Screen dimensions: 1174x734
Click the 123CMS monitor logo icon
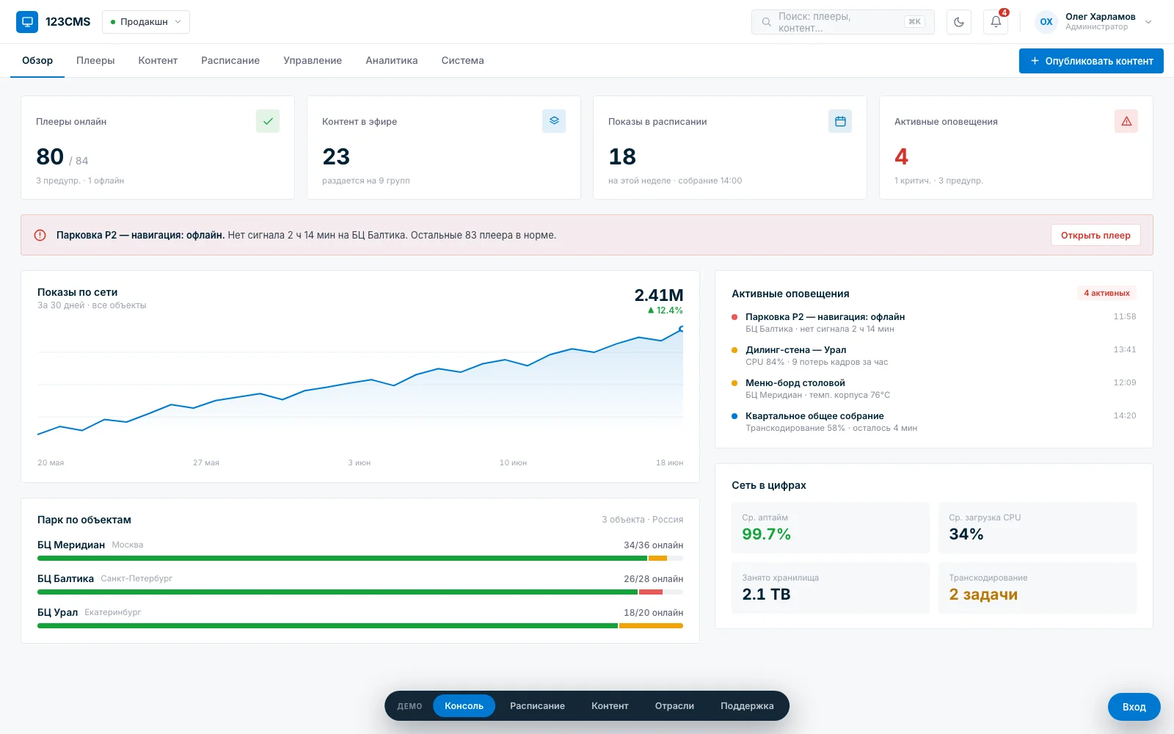pos(27,22)
